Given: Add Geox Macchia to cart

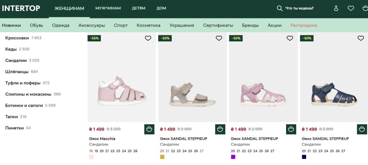Looking at the screenshot, I should (x=149, y=129).
